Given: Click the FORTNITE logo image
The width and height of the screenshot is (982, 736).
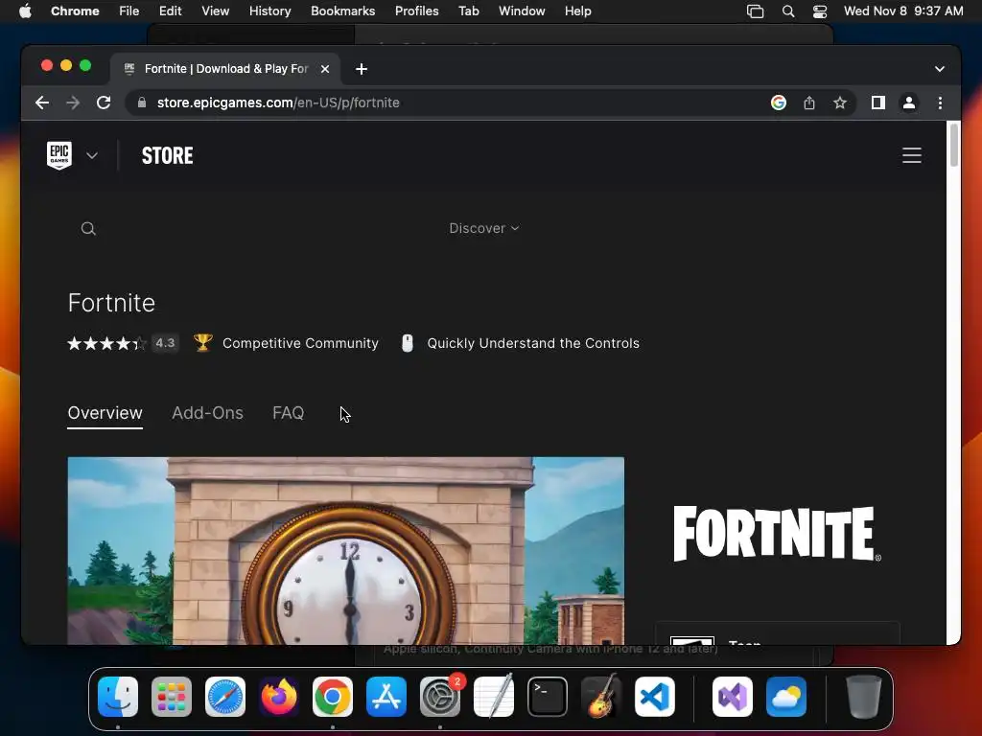Looking at the screenshot, I should pyautogui.click(x=777, y=534).
